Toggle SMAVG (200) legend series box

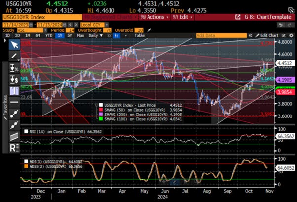tap(101, 115)
